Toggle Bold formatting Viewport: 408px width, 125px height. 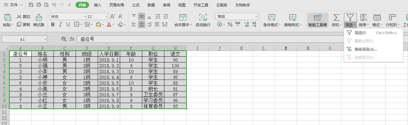point(53,24)
